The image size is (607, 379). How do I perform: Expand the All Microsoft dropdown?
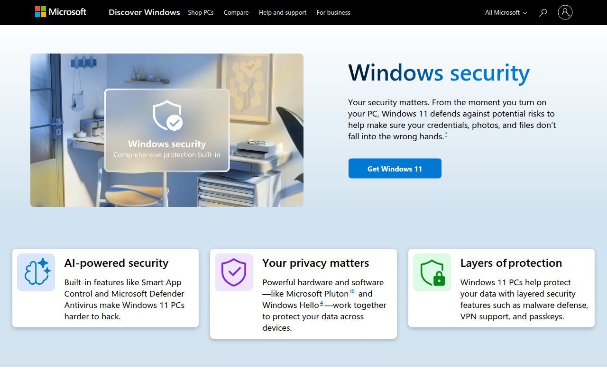click(506, 13)
